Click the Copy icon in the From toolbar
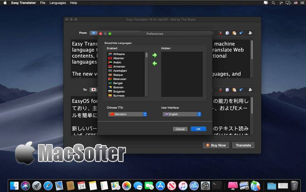Viewport: 306px width, 192px height. coord(227,33)
